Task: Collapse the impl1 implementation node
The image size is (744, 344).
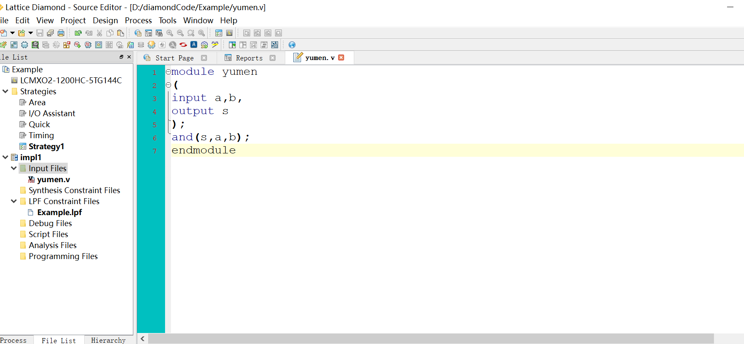Action: (x=6, y=157)
